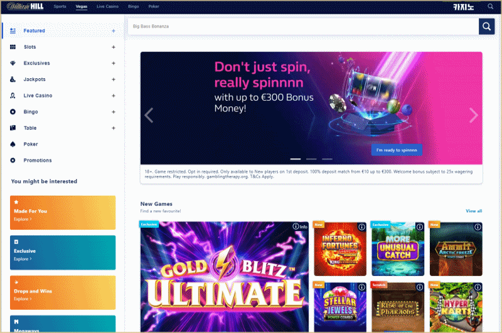Image resolution: width=502 pixels, height=333 pixels.
Task: Expand the Exclusives category plus
Action: [x=114, y=63]
